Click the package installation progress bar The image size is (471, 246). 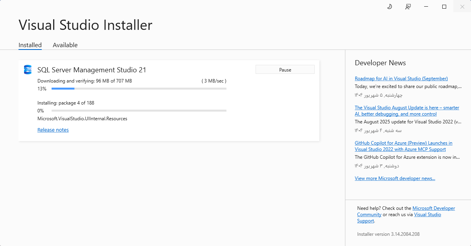click(139, 110)
